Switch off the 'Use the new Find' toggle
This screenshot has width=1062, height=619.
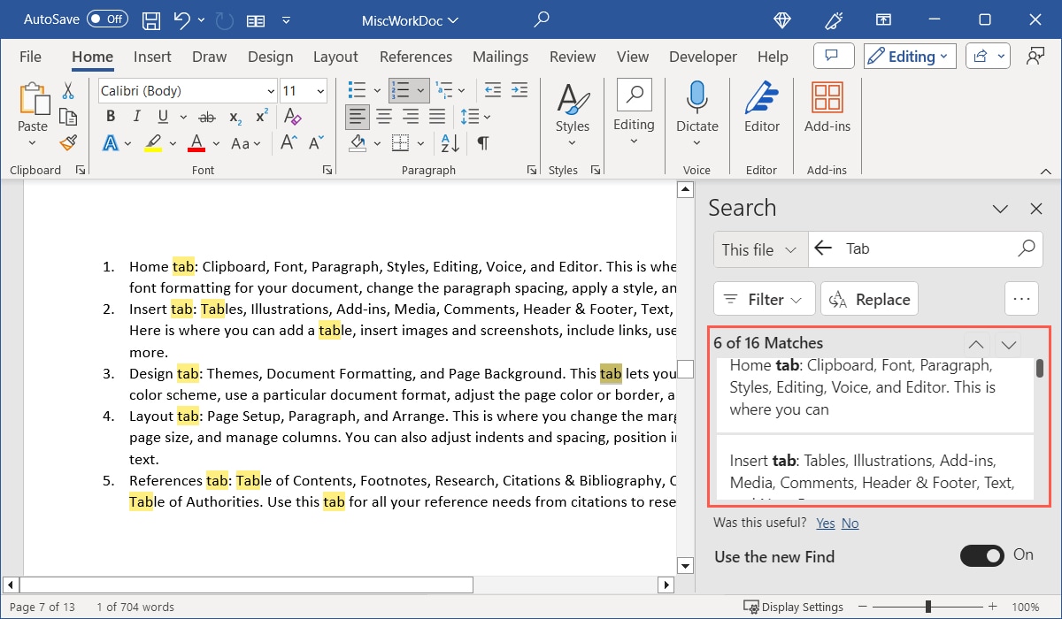point(982,556)
